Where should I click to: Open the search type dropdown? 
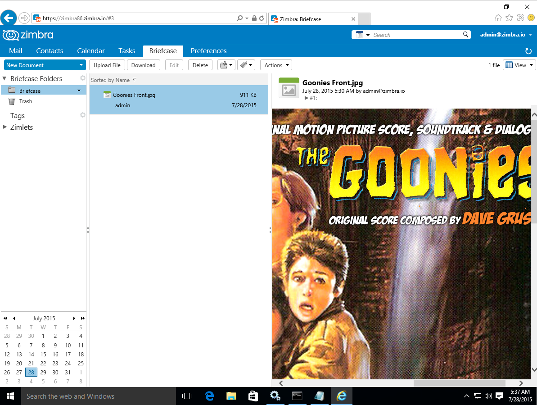click(363, 35)
